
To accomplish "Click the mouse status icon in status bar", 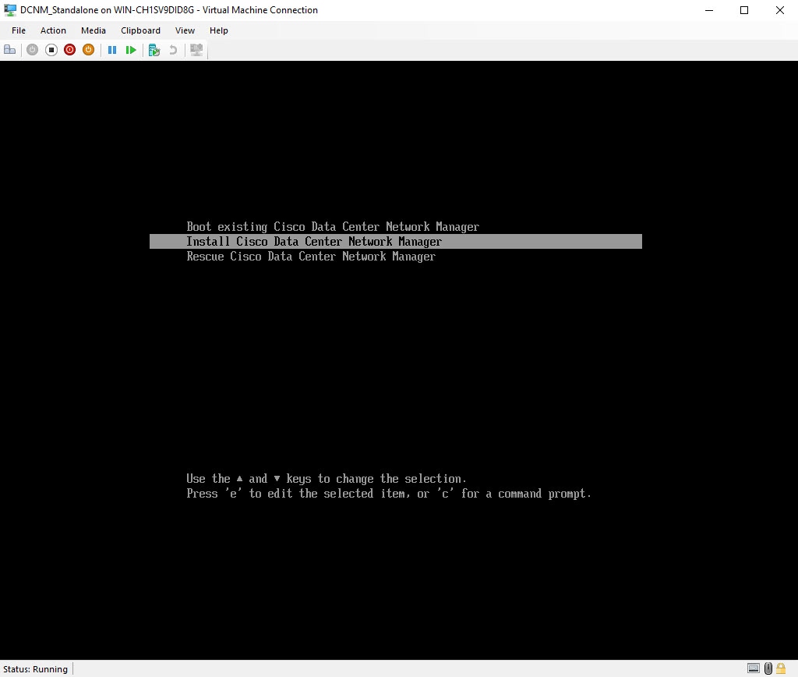I will click(768, 668).
